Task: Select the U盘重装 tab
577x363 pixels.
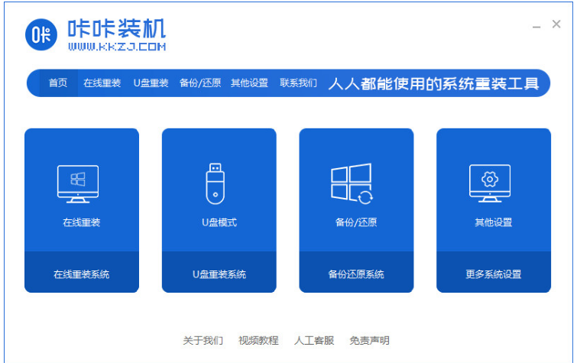Action: pos(151,83)
